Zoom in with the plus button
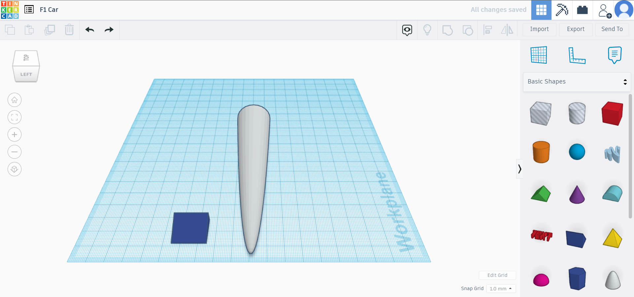 (15, 135)
